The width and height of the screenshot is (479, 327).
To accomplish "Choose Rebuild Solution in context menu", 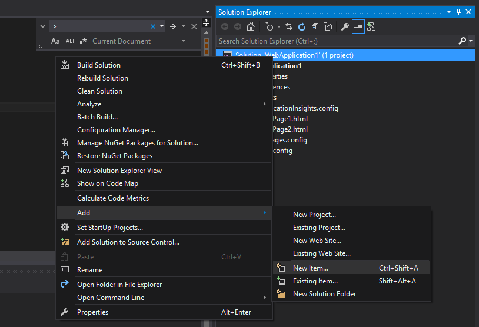I will pos(102,78).
